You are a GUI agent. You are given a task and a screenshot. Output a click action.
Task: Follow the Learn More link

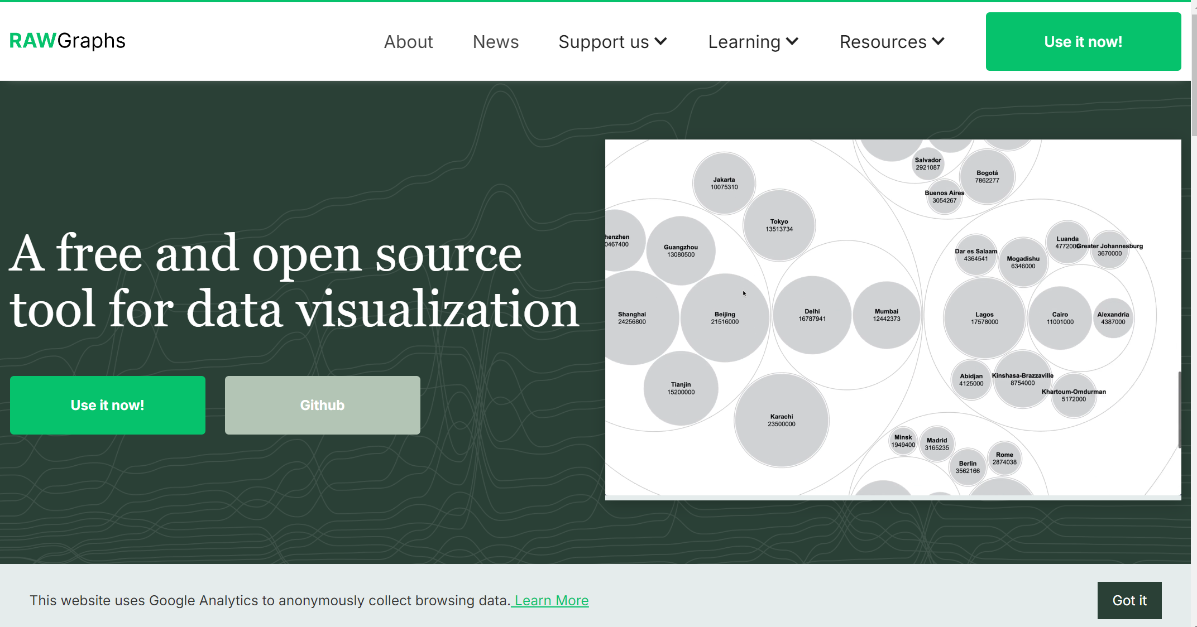551,600
